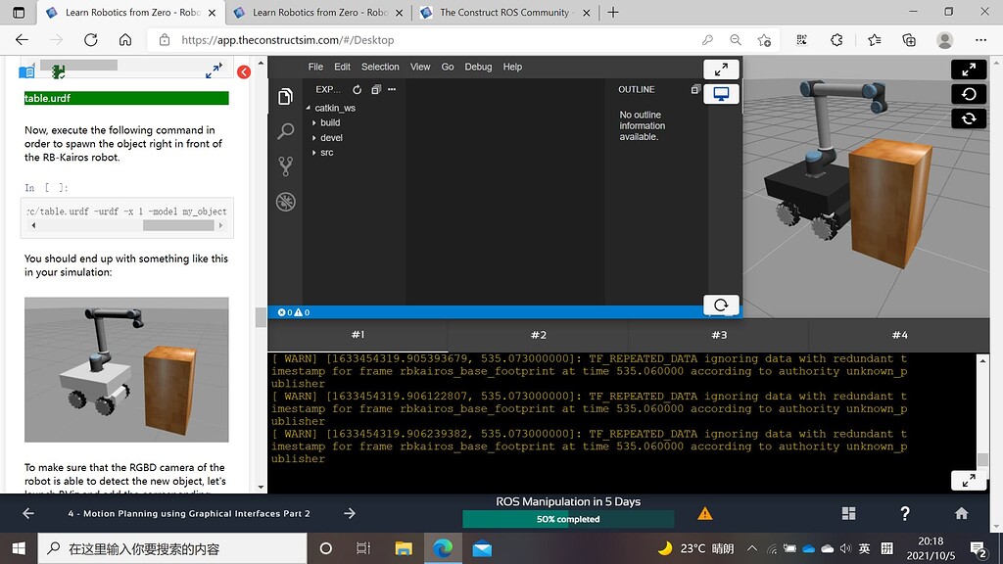Collapse all folders in explorer
This screenshot has width=1003, height=564.
[376, 89]
